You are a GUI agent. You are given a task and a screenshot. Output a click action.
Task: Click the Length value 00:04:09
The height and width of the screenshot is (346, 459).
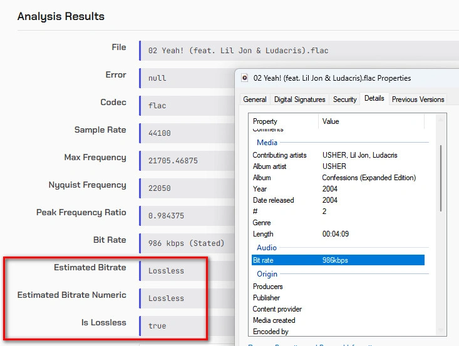pyautogui.click(x=336, y=233)
